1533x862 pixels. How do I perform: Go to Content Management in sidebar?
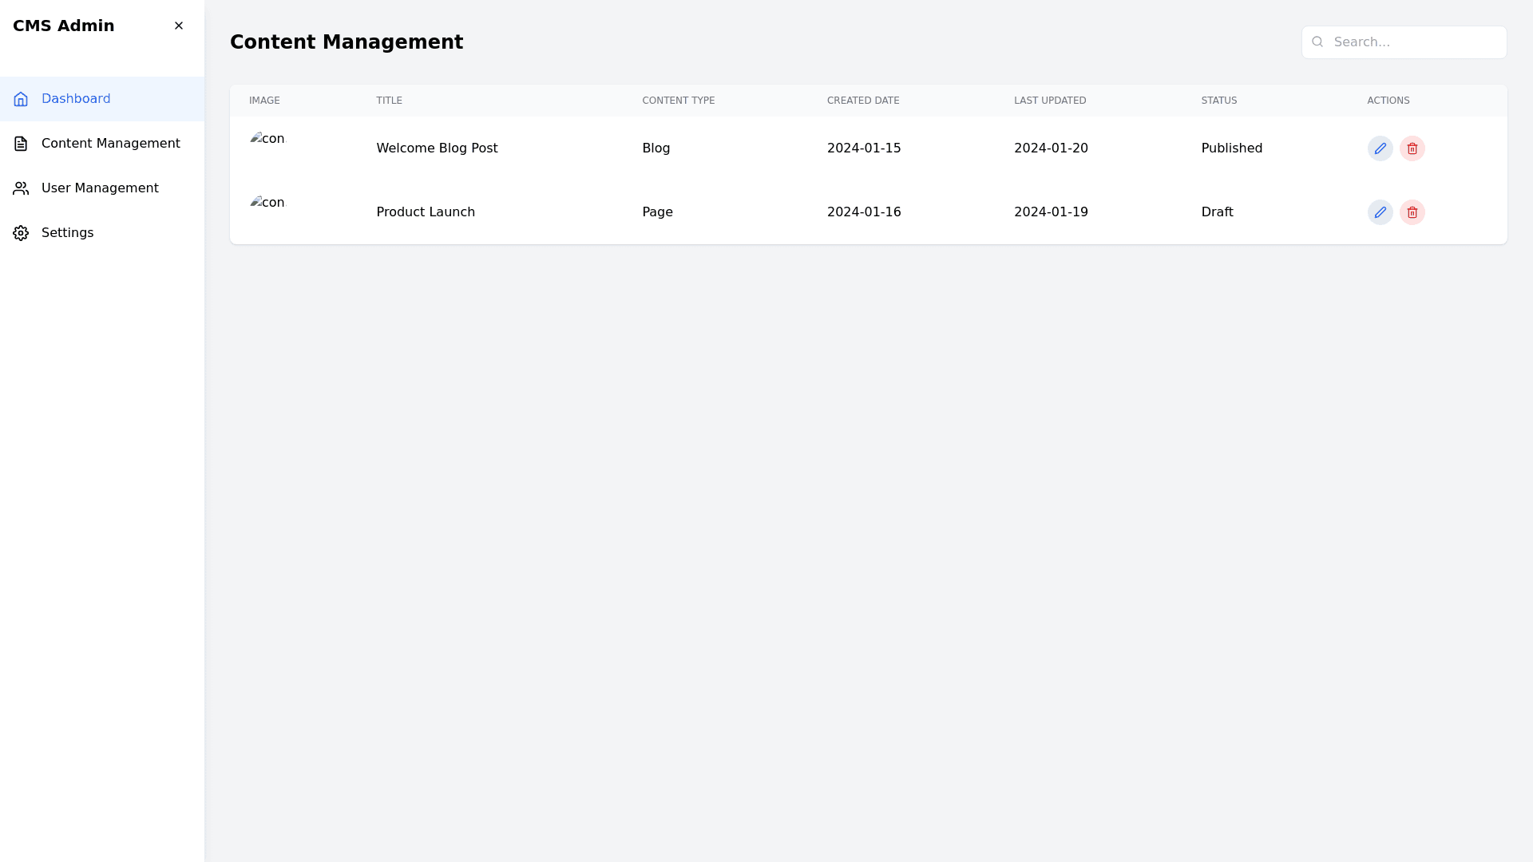[110, 144]
